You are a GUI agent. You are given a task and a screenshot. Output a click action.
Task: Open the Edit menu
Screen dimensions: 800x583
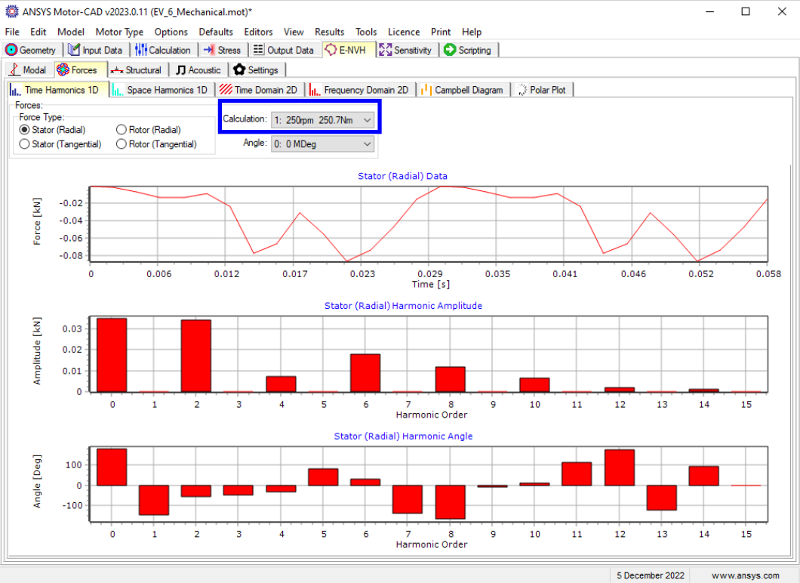point(38,32)
